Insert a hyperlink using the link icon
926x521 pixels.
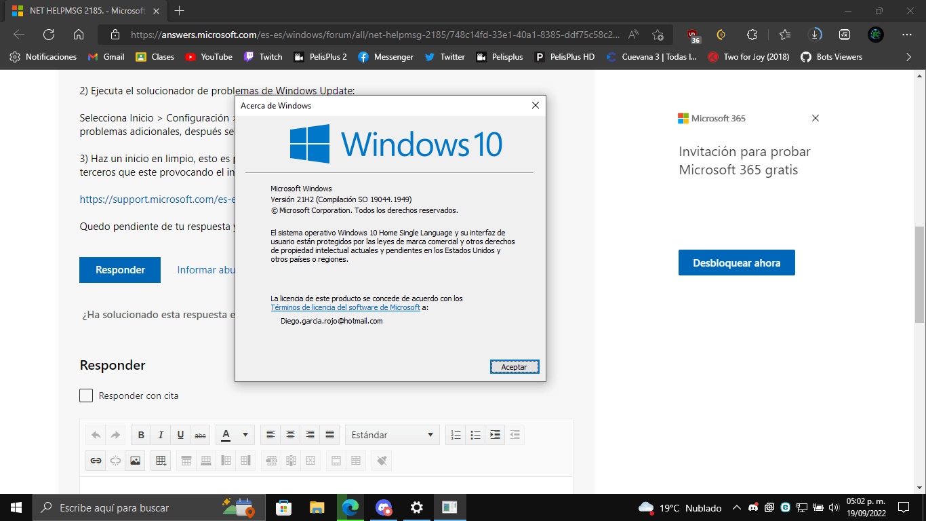tap(96, 461)
